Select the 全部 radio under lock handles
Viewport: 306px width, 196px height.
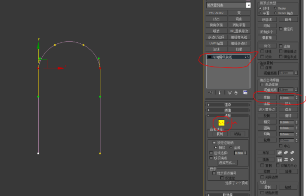(x=231, y=148)
